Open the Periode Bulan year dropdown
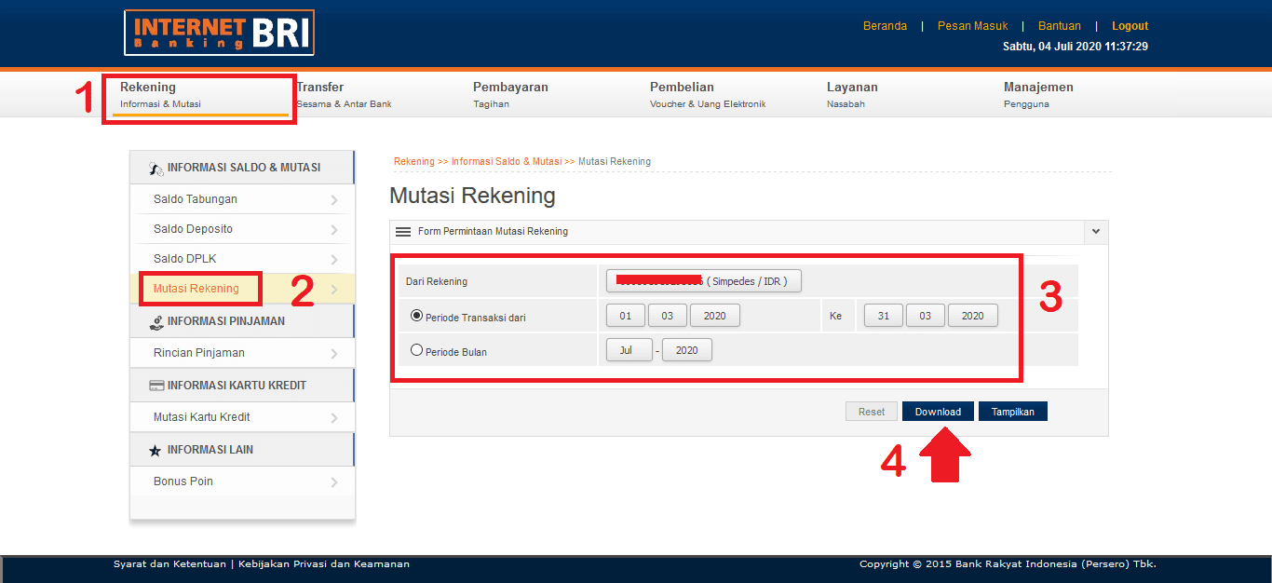 pos(687,350)
